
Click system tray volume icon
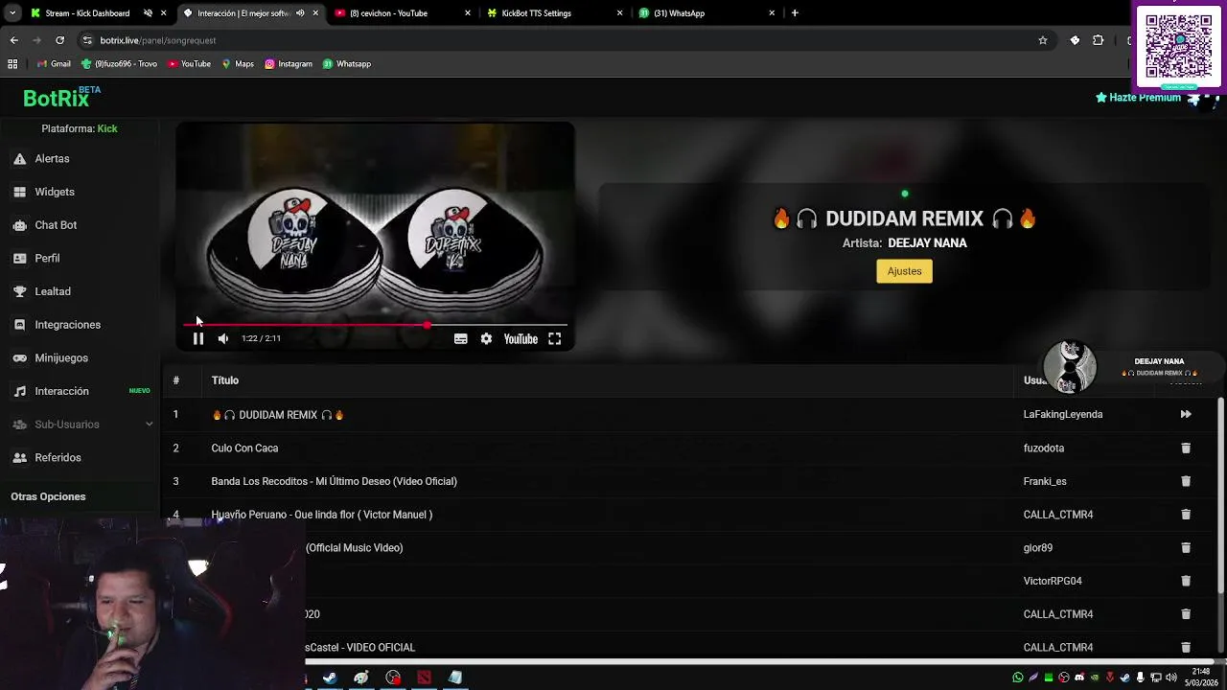click(1170, 678)
